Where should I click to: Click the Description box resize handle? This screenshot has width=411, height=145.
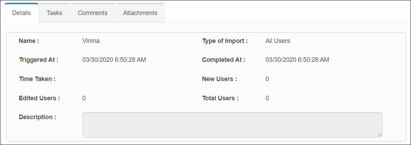(x=380, y=135)
